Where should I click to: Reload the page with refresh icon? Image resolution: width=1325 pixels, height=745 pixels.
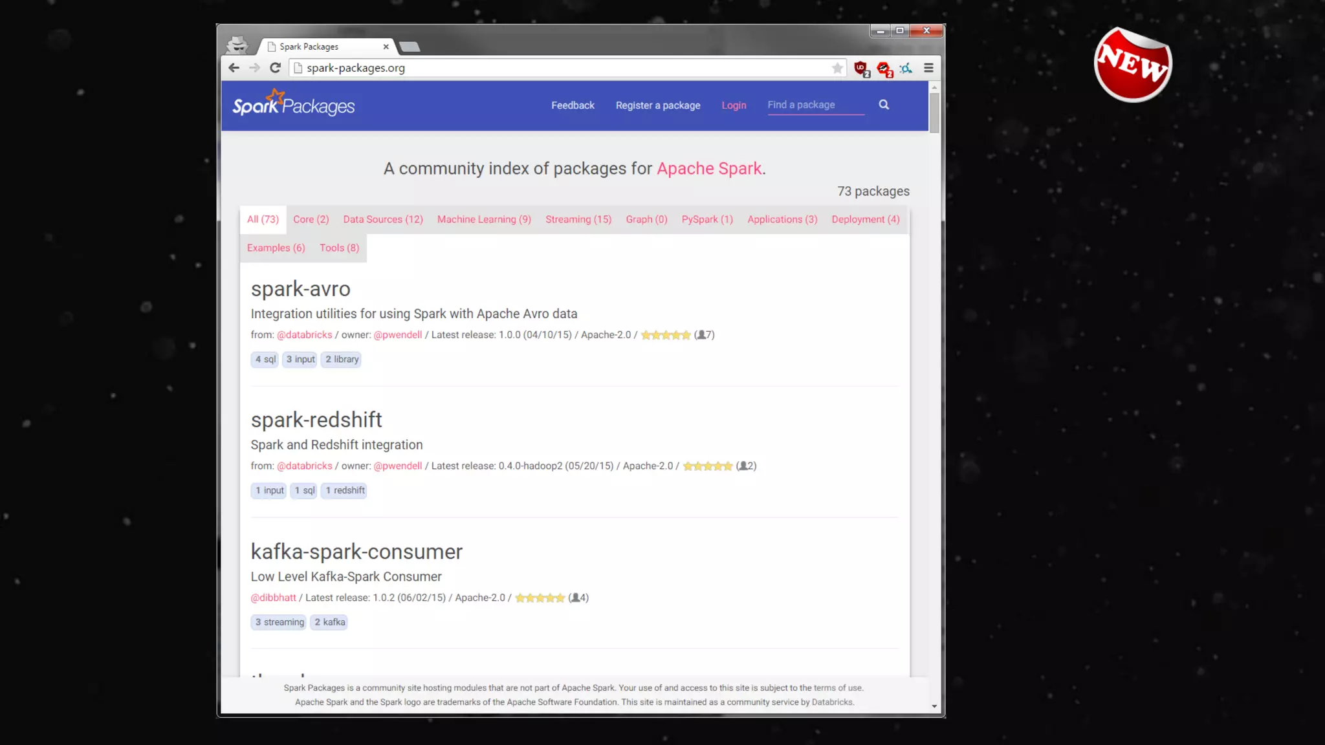275,68
